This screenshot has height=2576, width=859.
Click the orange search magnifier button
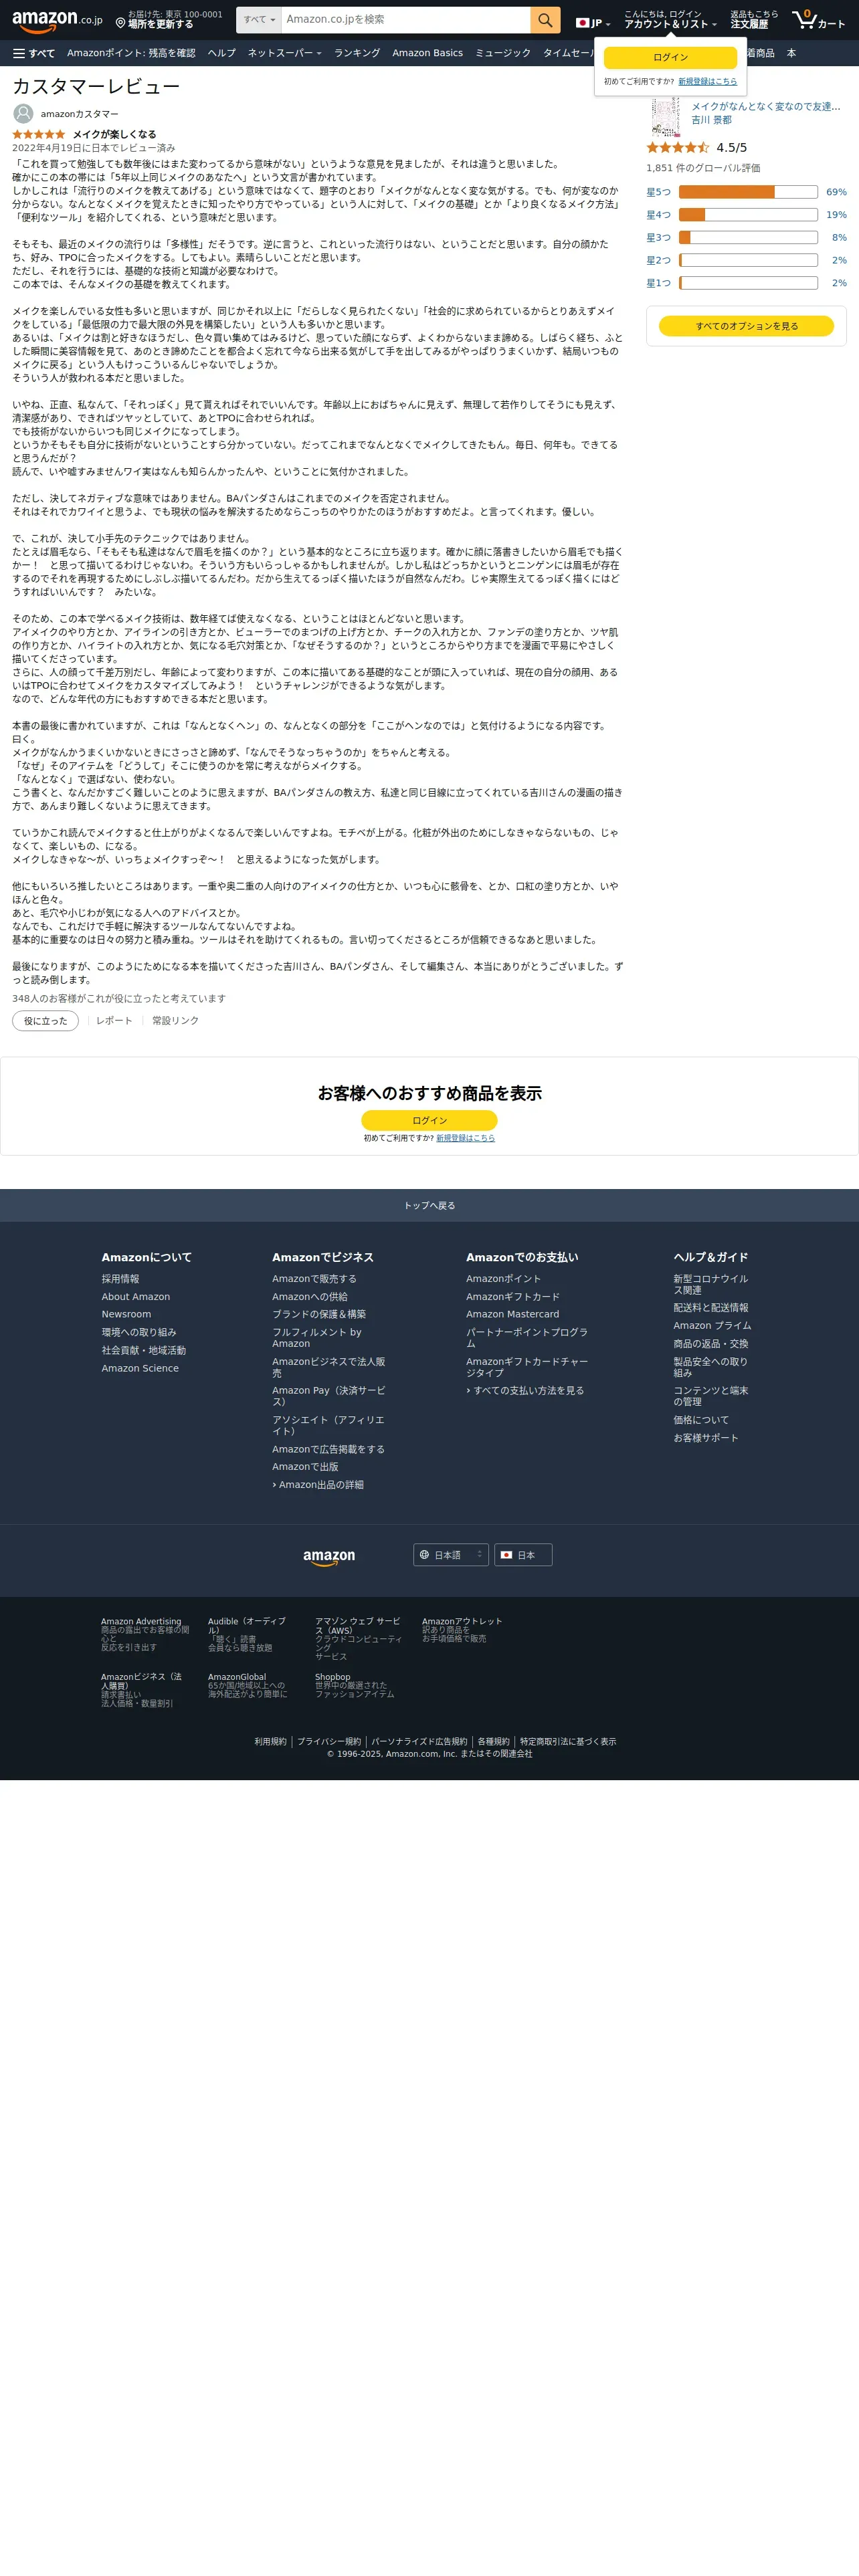pos(545,20)
